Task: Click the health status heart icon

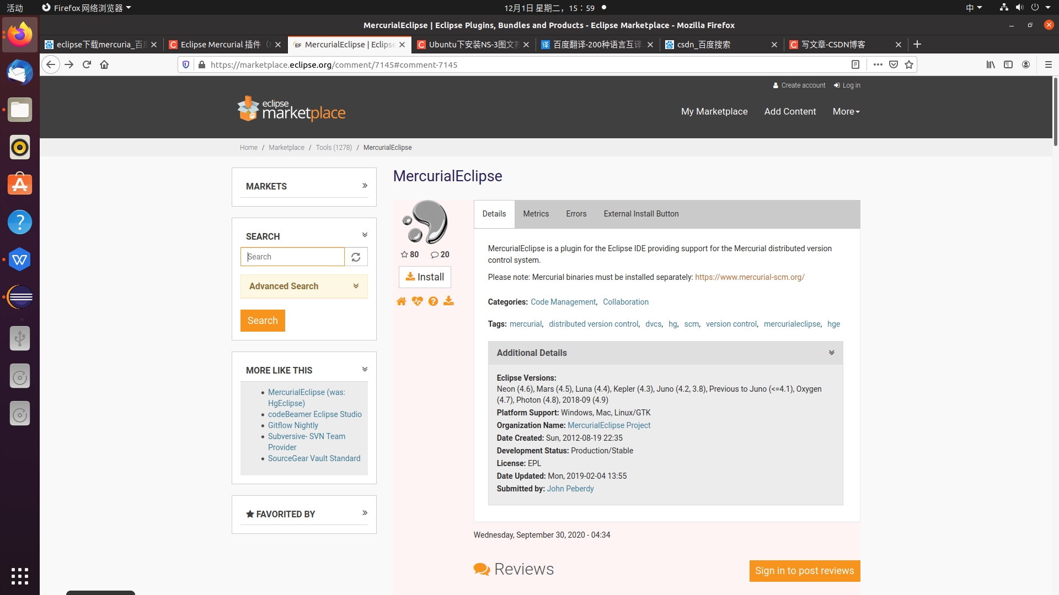Action: pyautogui.click(x=417, y=301)
